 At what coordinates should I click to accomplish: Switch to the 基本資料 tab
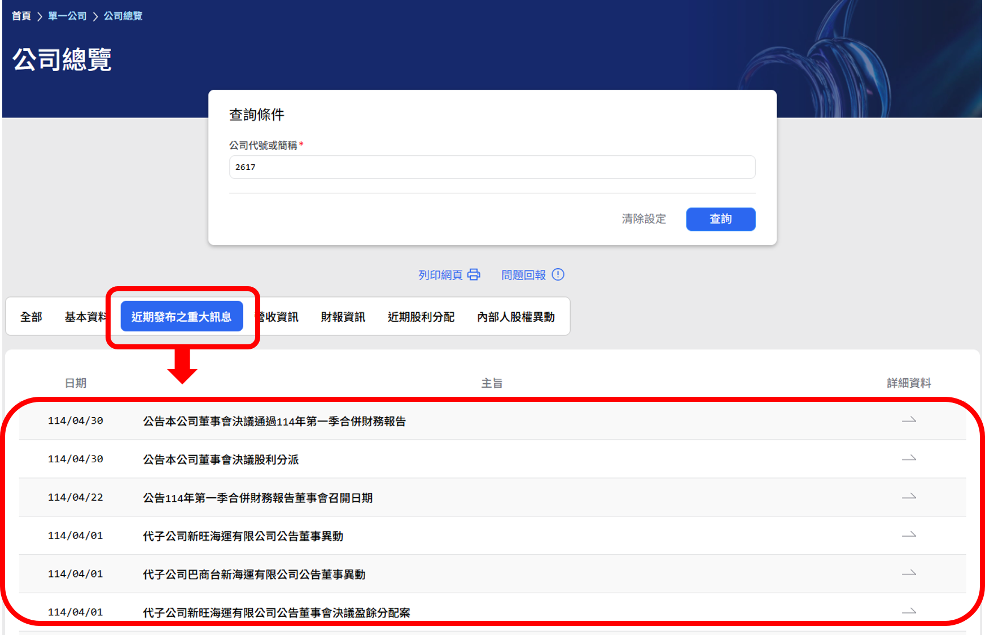85,317
